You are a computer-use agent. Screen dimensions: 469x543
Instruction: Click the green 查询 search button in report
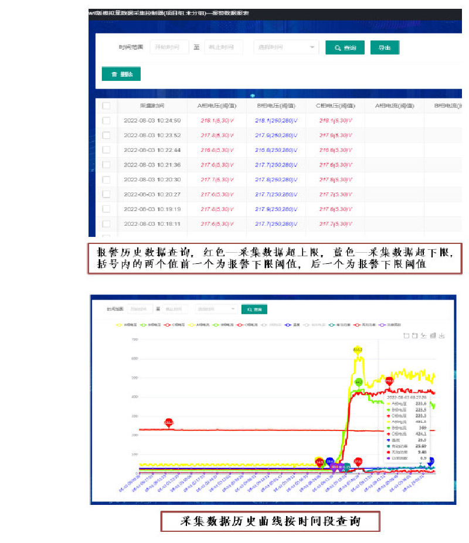point(345,47)
